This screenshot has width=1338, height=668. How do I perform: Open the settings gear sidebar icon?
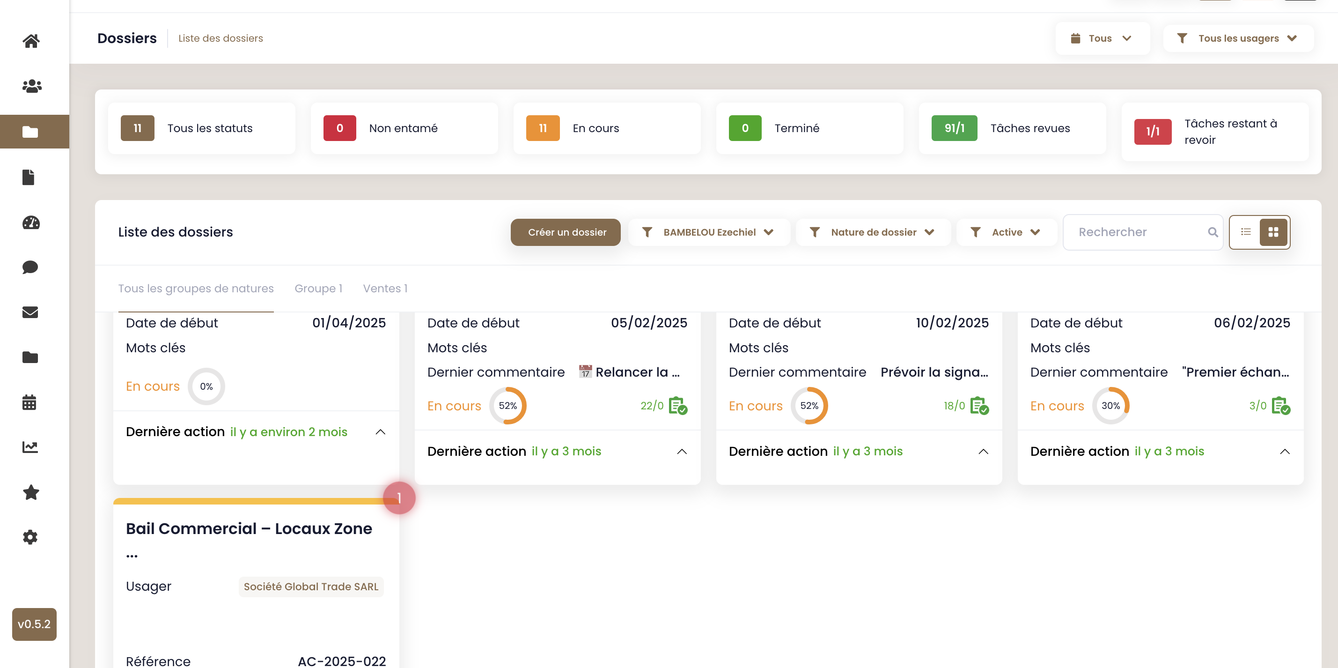[x=30, y=537]
